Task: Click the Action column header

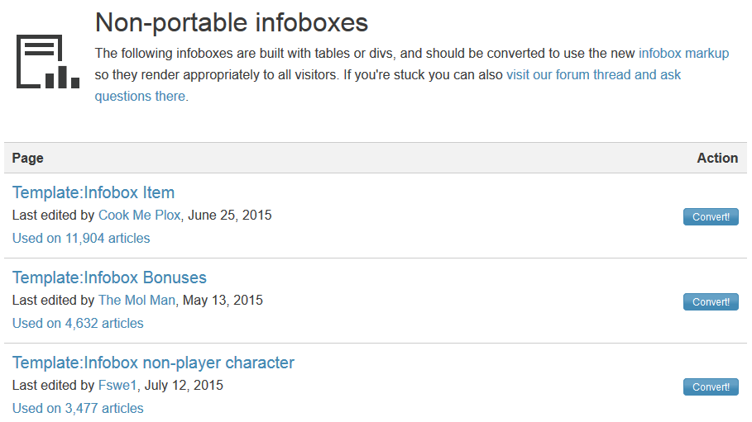Action: pyautogui.click(x=717, y=159)
